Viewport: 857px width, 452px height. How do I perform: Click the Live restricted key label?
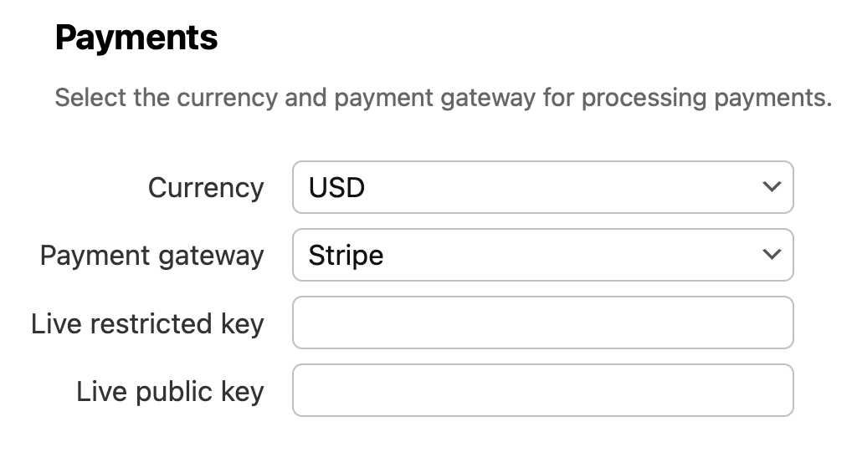(x=147, y=323)
